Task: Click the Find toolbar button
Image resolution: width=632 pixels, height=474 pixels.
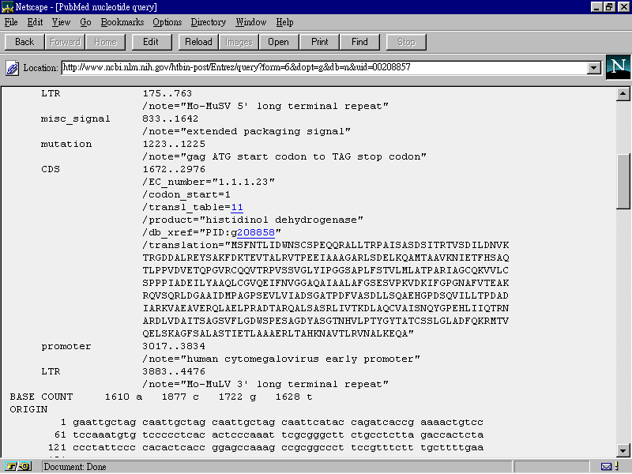Action: [359, 42]
